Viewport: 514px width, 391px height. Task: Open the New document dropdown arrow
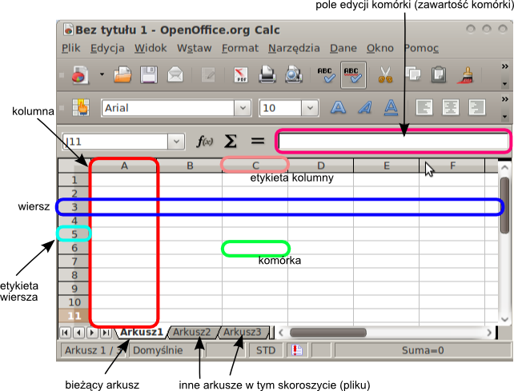[102, 74]
